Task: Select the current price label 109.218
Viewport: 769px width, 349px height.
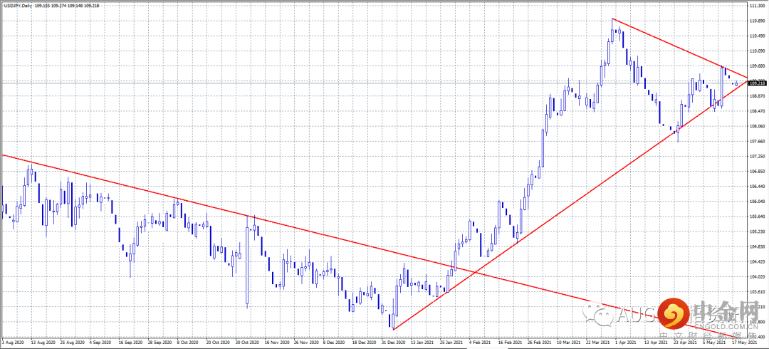Action: 757,83
